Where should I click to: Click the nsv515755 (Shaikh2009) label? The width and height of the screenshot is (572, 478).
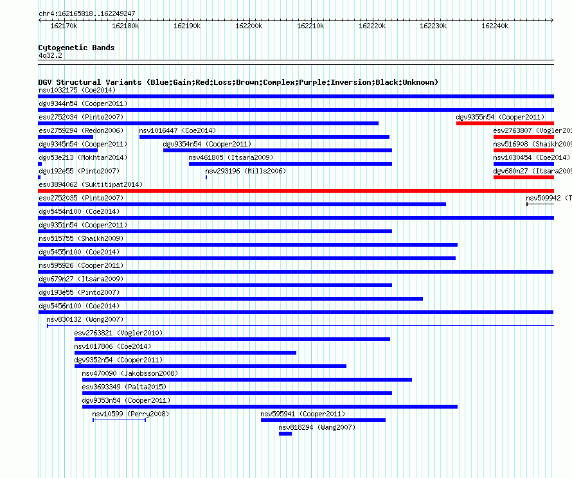[x=81, y=238]
